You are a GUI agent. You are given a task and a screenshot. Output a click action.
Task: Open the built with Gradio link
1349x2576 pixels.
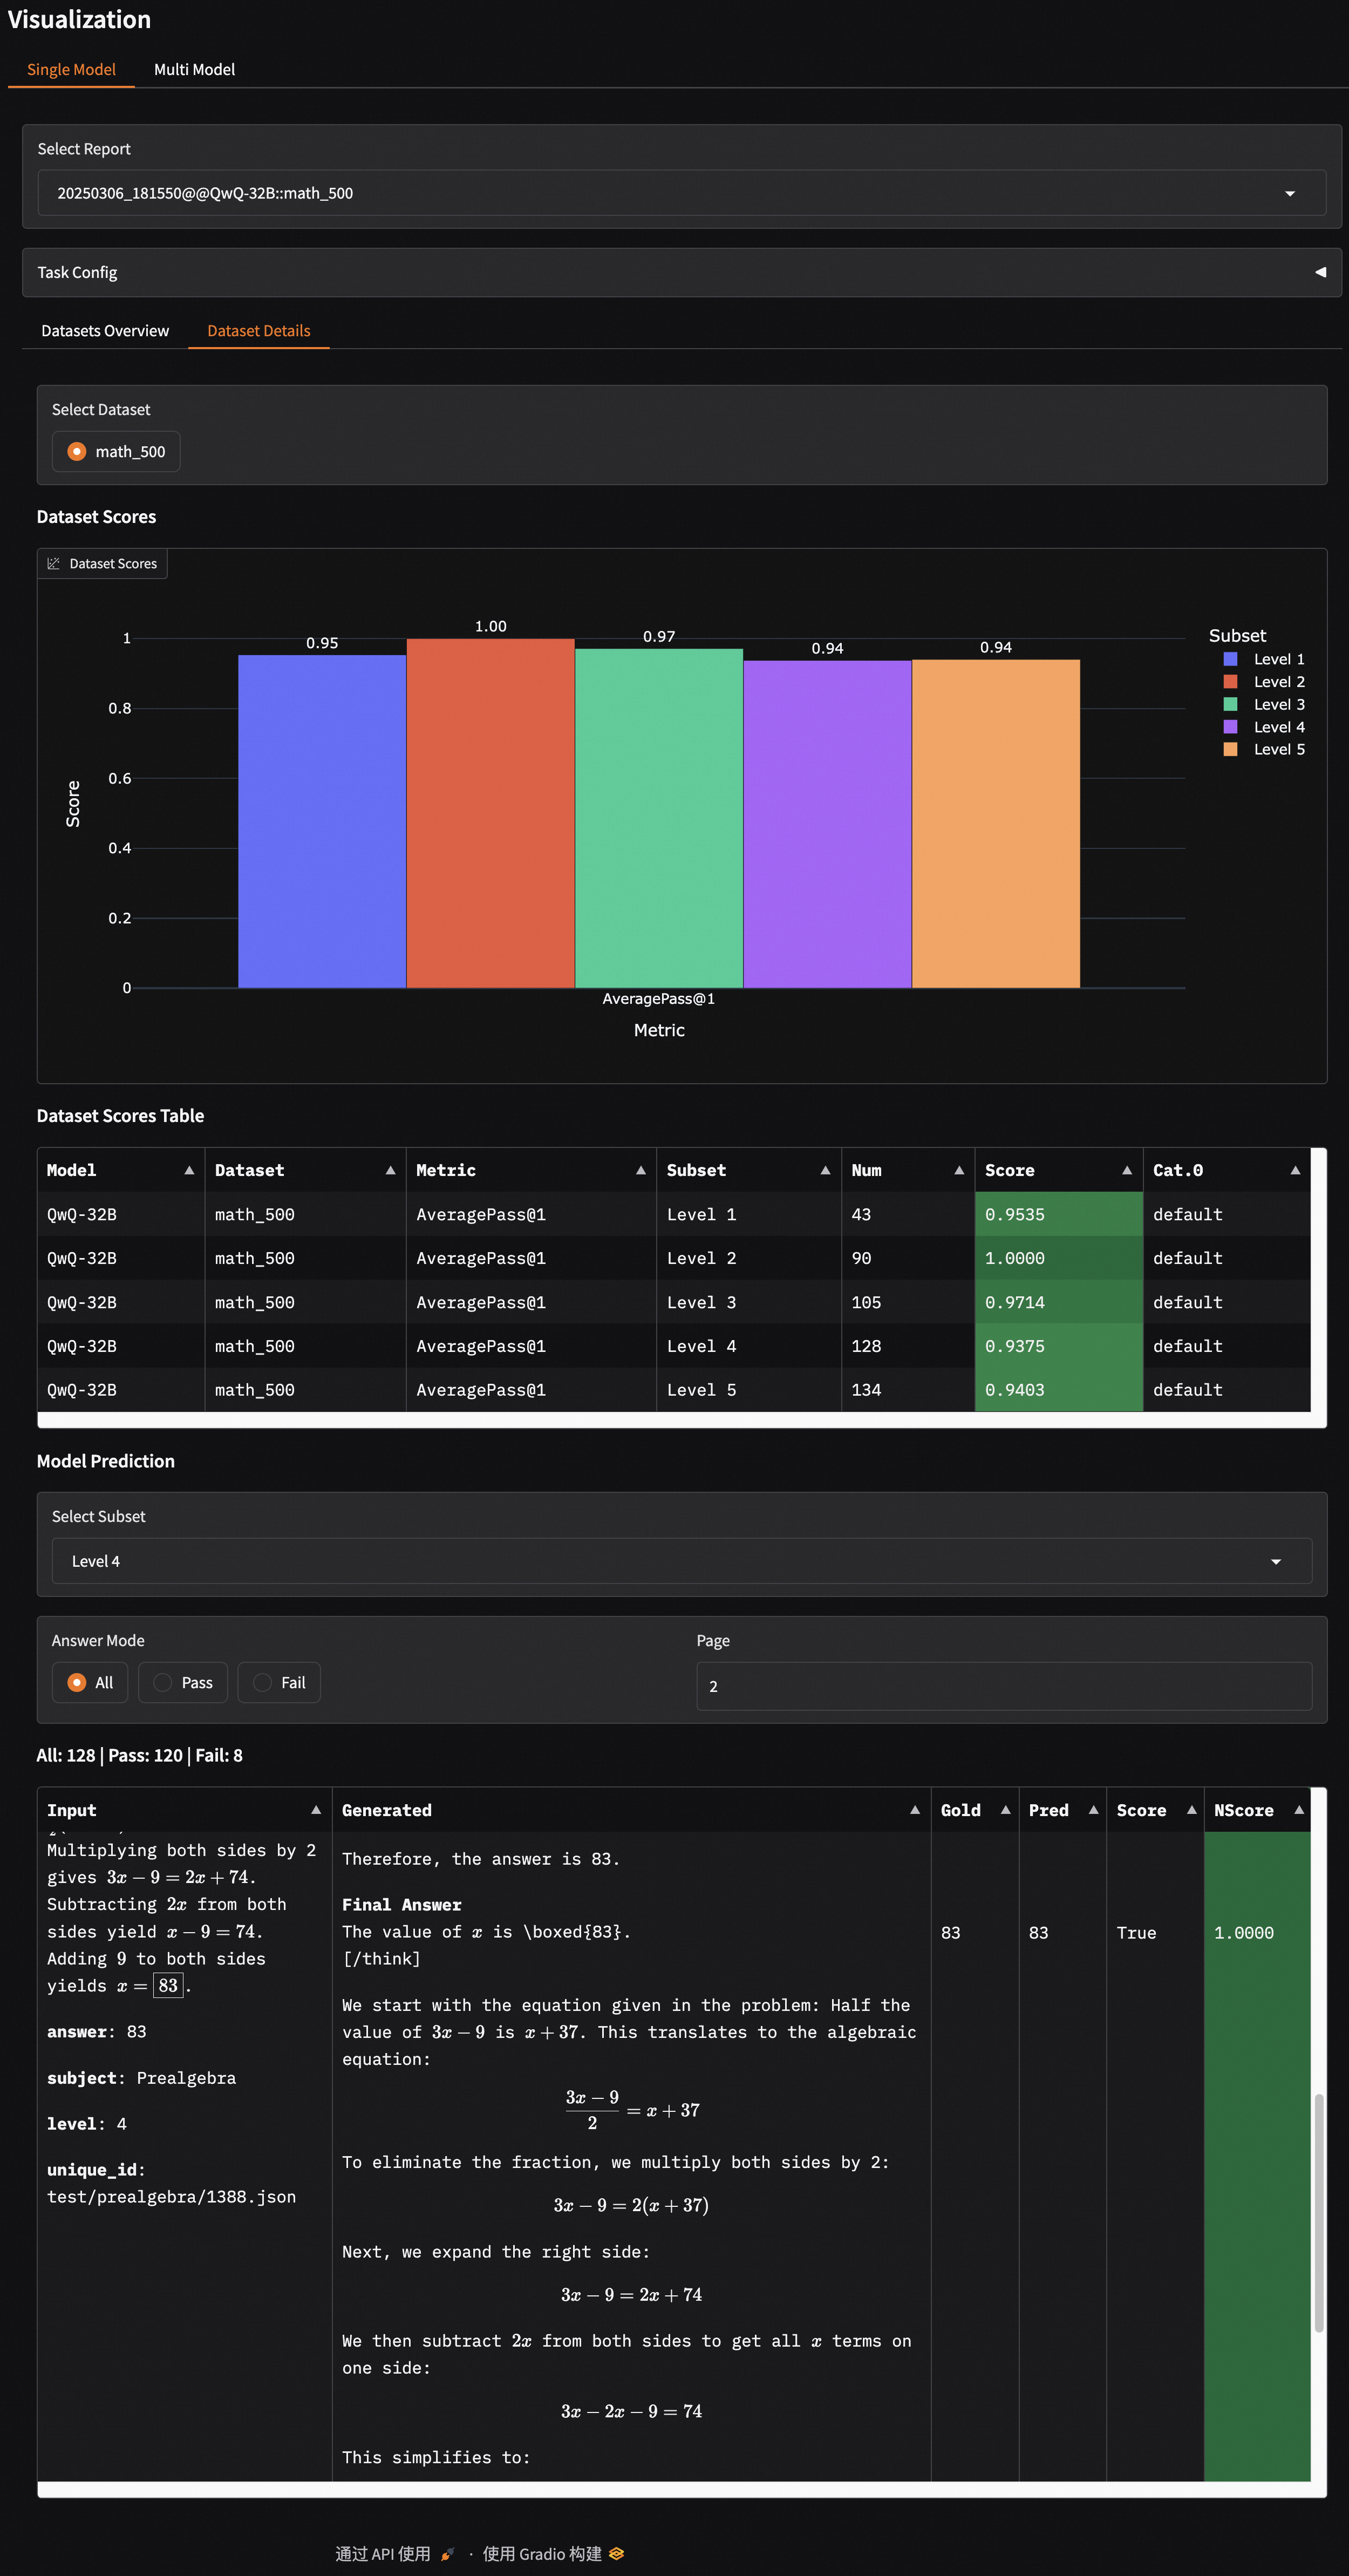point(543,2553)
